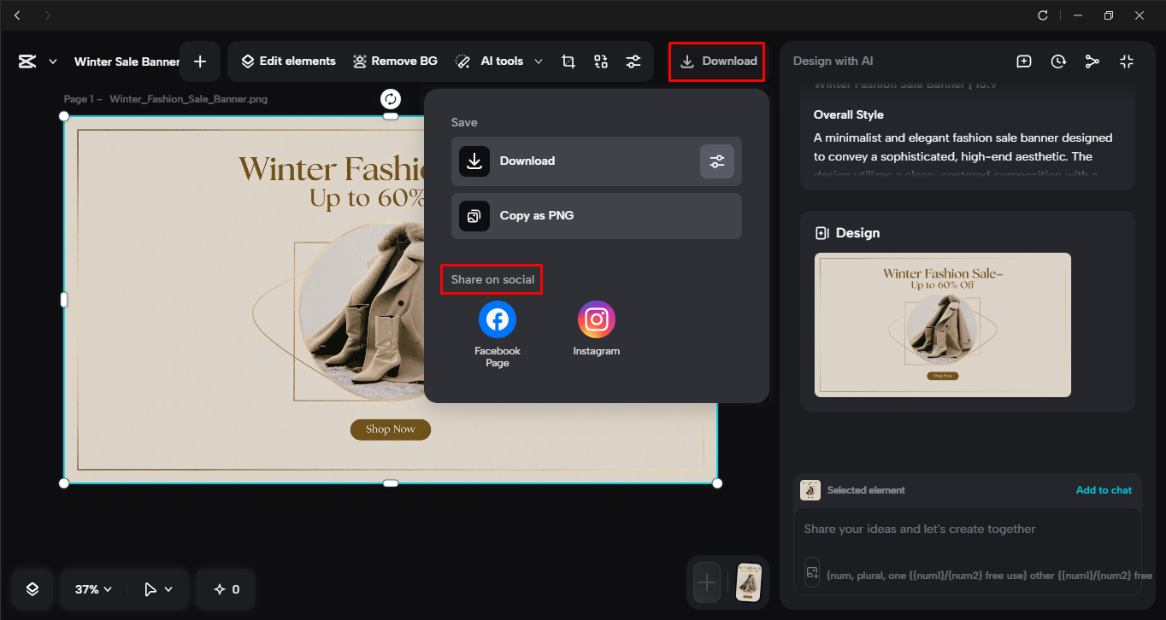Click the Share your ideas input field
Image resolution: width=1166 pixels, height=620 pixels.
pos(967,529)
